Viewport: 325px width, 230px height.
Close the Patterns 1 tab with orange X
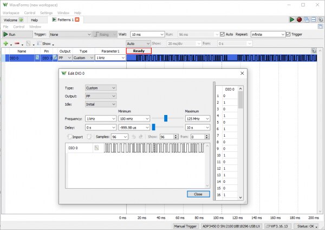tap(77, 20)
